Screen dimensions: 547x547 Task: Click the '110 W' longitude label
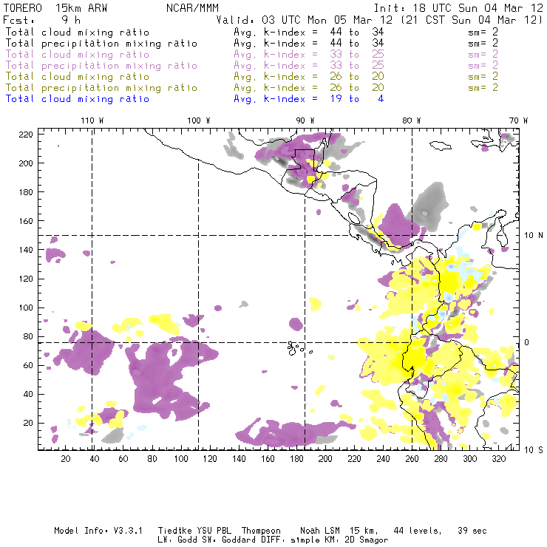pos(92,120)
